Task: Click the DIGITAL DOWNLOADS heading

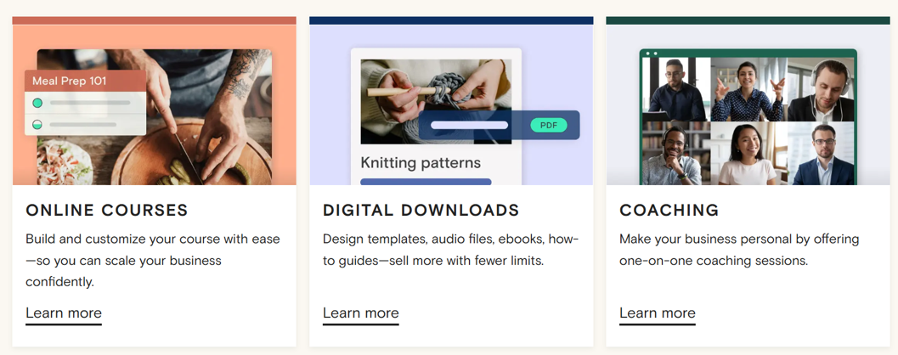Action: [421, 211]
